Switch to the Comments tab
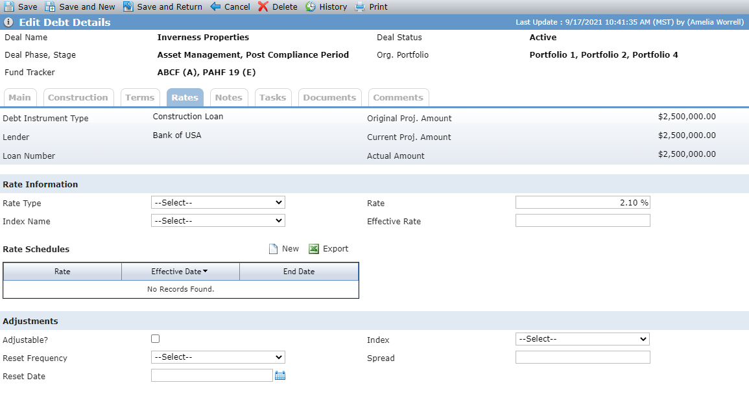This screenshot has height=409, width=749. [x=398, y=97]
